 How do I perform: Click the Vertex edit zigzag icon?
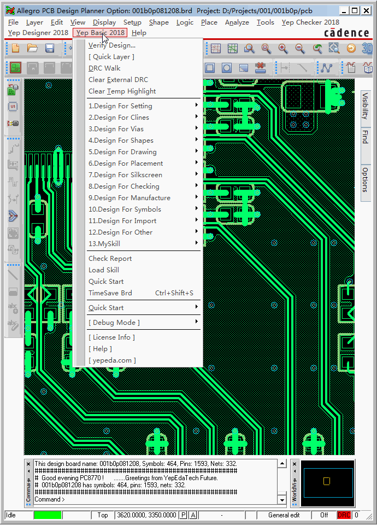326,68
